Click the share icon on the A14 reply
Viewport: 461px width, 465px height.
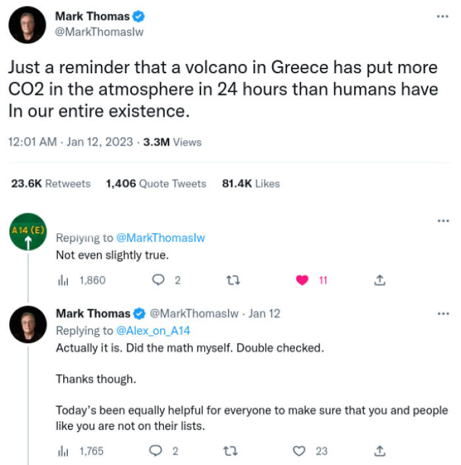click(x=379, y=280)
